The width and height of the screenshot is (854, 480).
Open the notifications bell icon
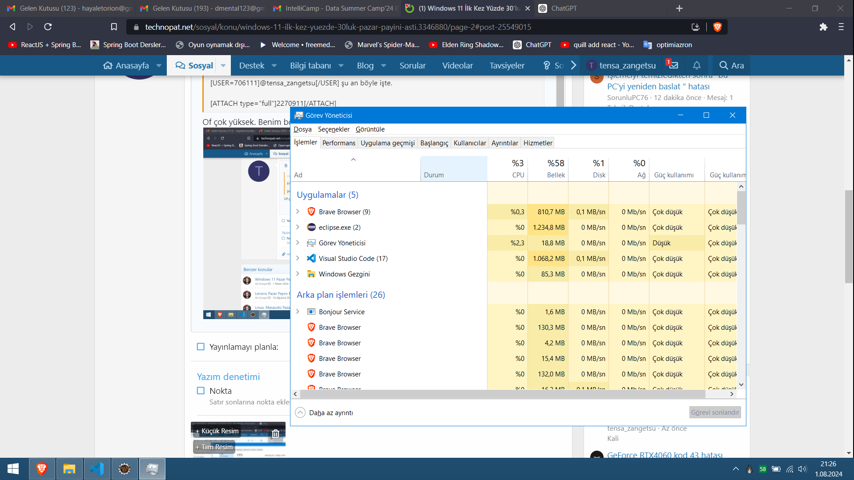tap(697, 65)
